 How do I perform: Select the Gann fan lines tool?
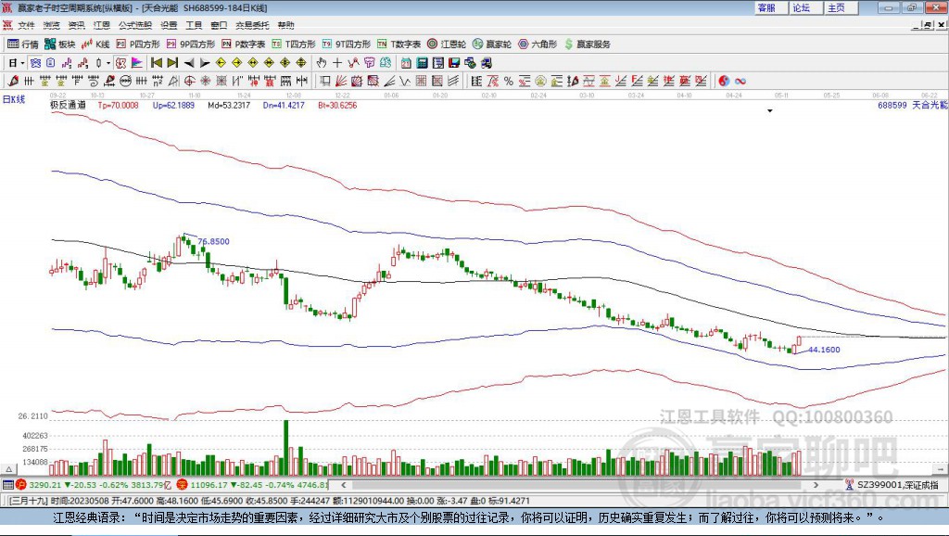[342, 81]
